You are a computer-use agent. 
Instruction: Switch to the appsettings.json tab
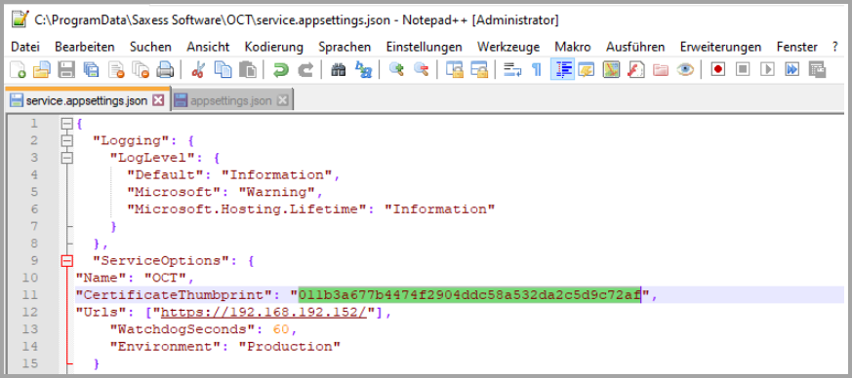coord(231,101)
